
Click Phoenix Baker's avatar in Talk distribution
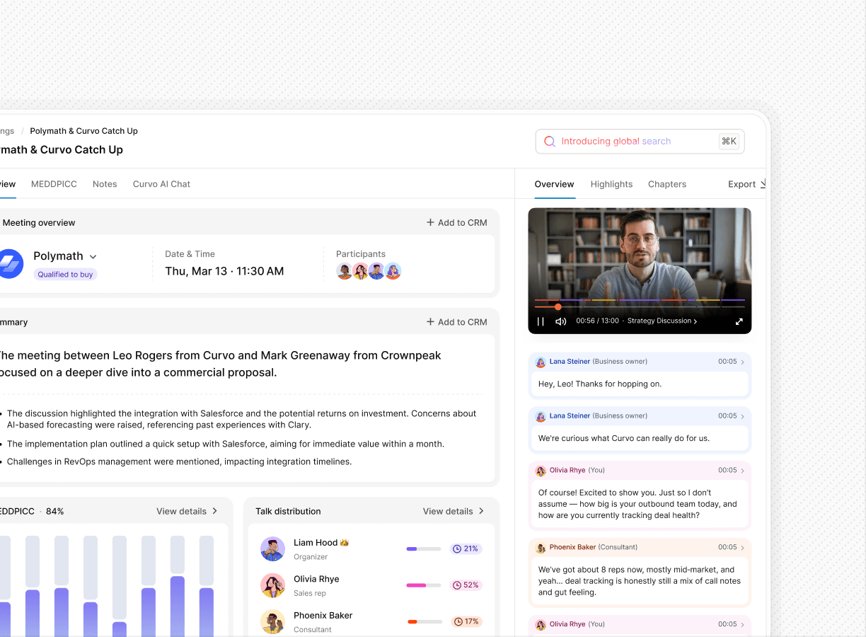tap(272, 622)
